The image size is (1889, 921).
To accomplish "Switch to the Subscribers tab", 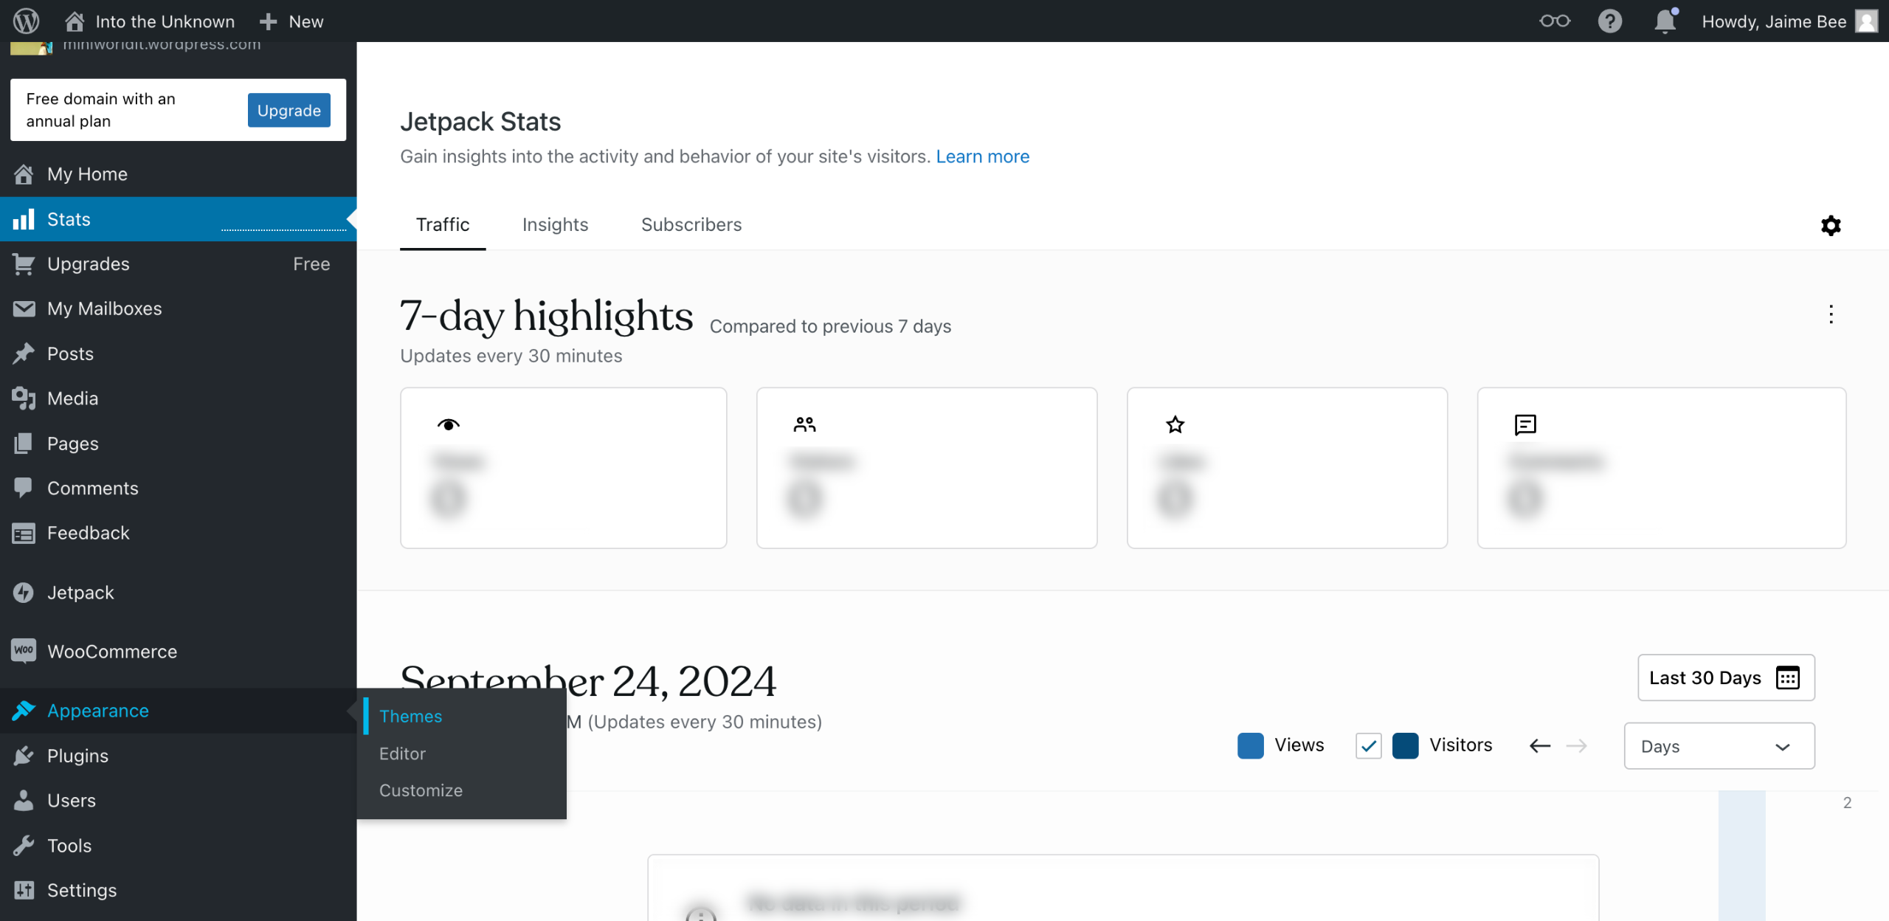I will (691, 224).
